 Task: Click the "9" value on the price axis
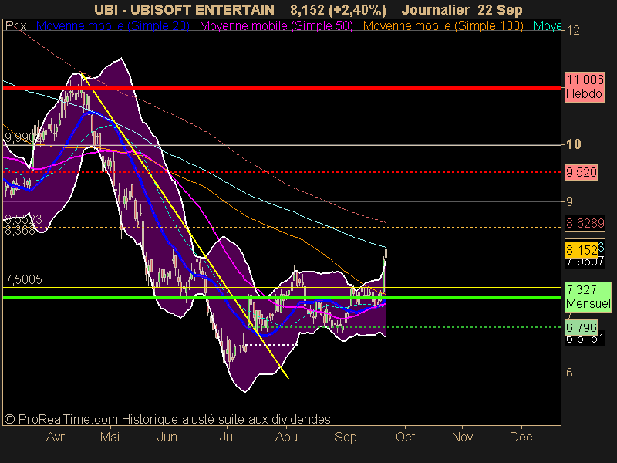pyautogui.click(x=569, y=201)
